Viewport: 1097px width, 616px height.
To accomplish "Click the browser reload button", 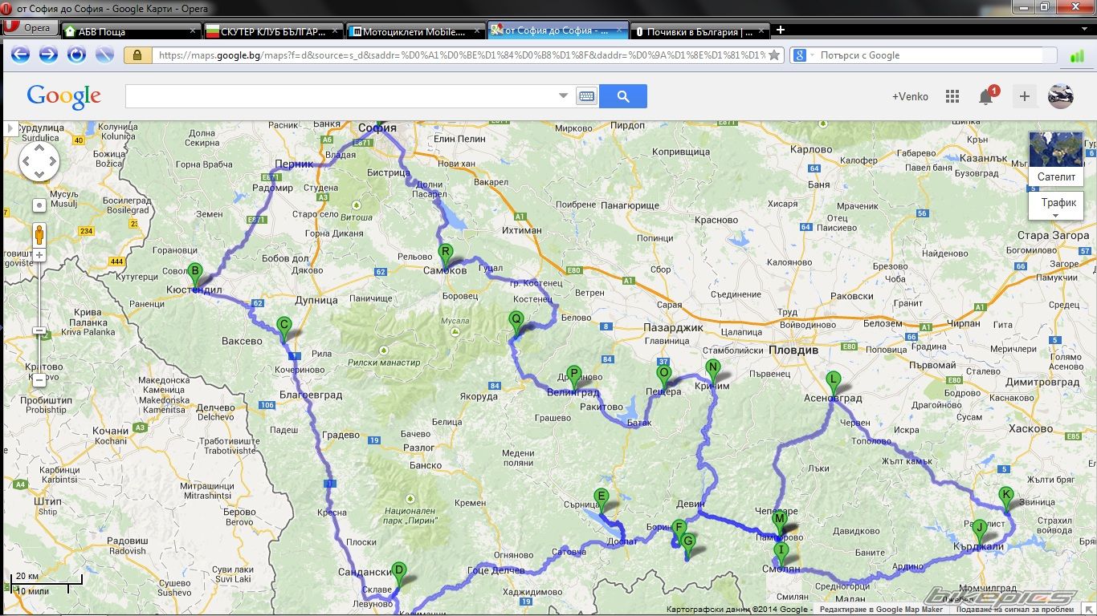I will point(76,55).
